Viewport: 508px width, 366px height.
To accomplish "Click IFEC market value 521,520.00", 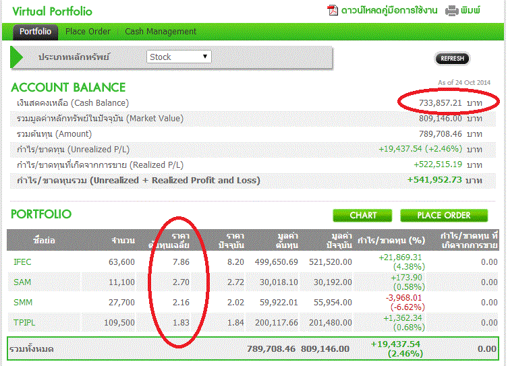I will coord(330,262).
